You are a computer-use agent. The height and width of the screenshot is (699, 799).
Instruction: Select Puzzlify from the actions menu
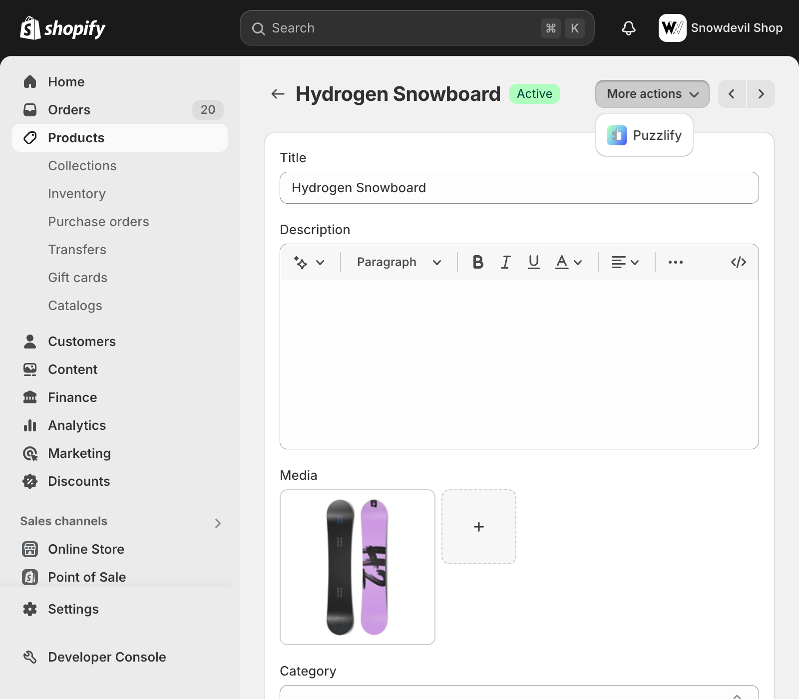[x=644, y=135]
